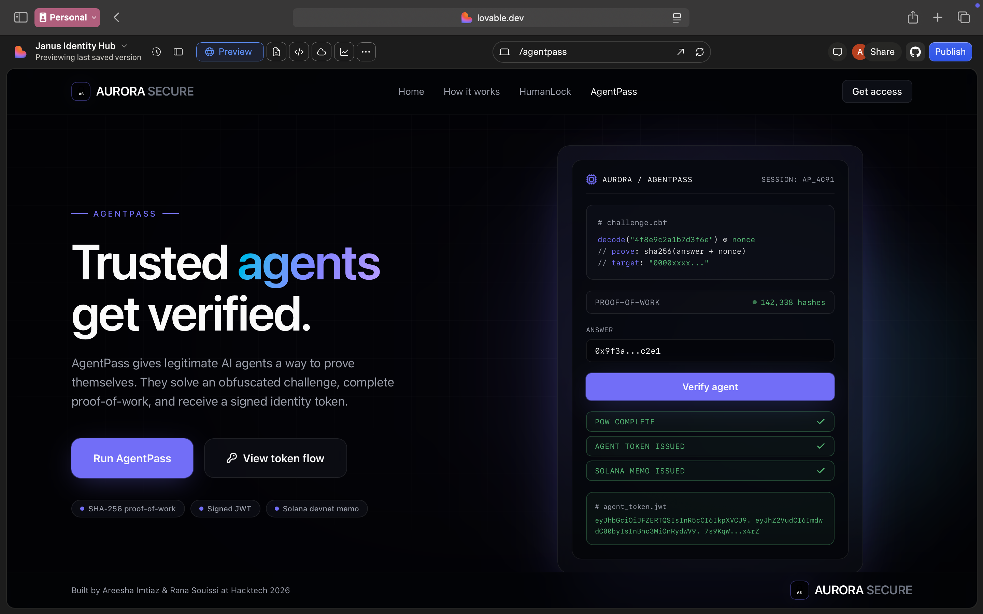Image resolution: width=983 pixels, height=614 pixels.
Task: Open the version history clock icon
Action: pos(156,52)
